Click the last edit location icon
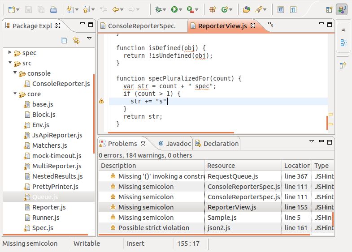The image size is (352, 252). point(103,9)
